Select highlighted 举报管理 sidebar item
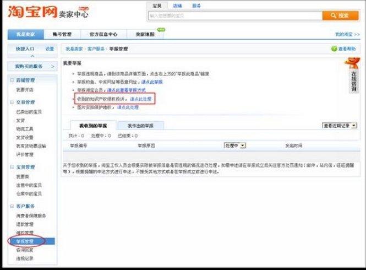This screenshot has height=270, width=366. tap(31, 241)
